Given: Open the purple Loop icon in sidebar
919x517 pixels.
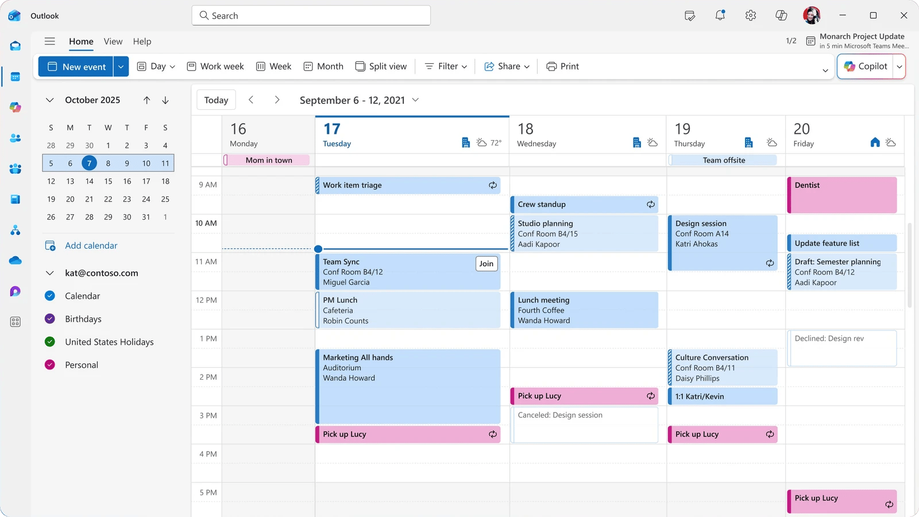Looking at the screenshot, I should 16,291.
